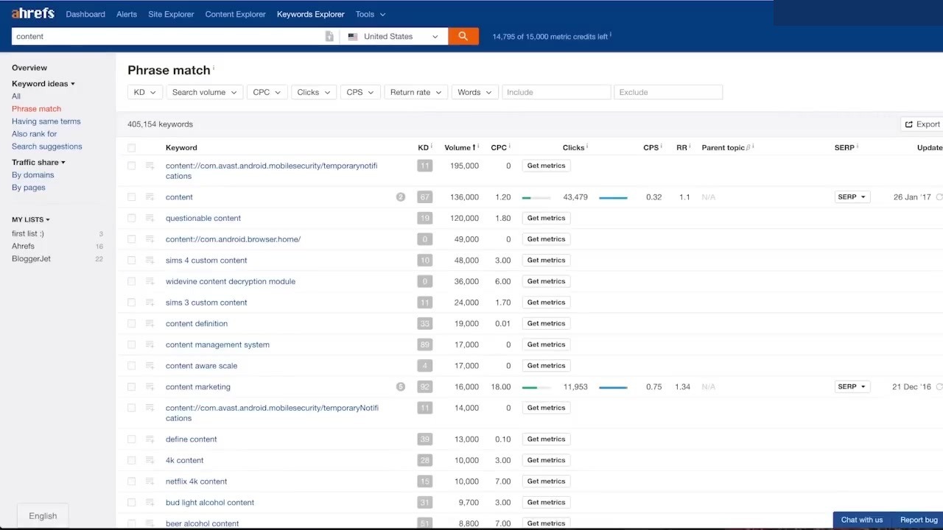Tick the checkbox for sims 4 custom content
The height and width of the screenshot is (530, 943).
pos(131,260)
